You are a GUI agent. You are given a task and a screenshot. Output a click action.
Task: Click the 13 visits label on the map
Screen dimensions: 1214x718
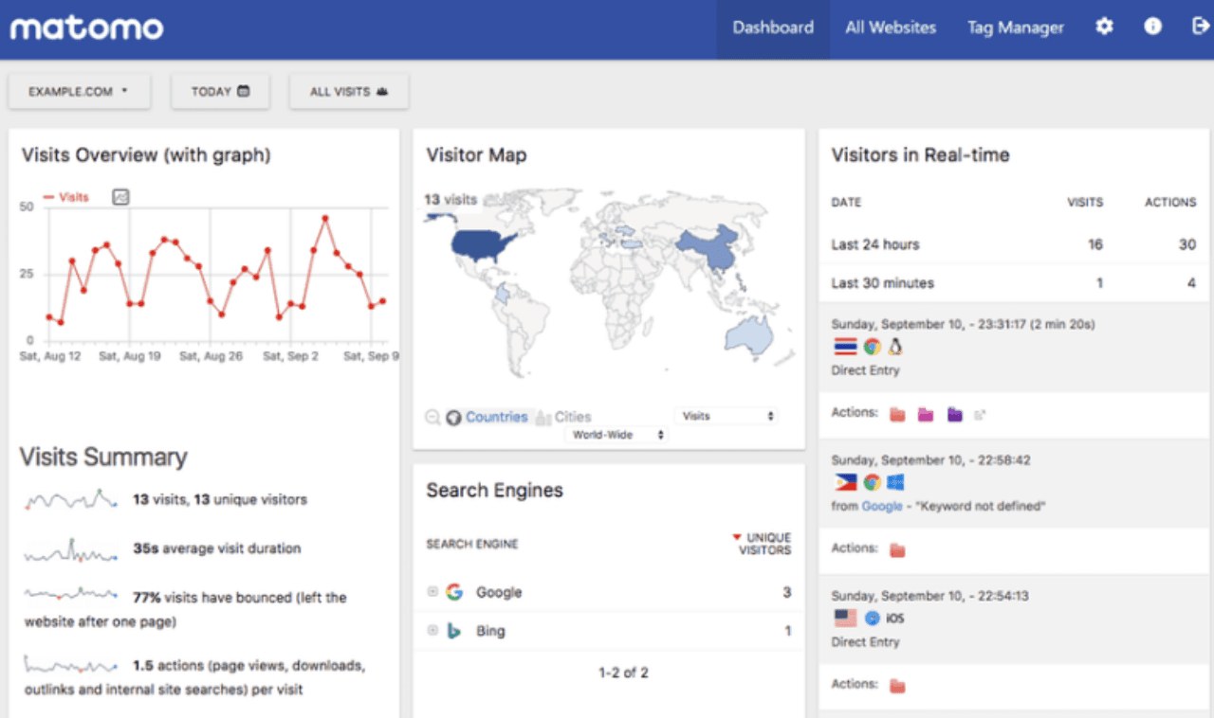pyautogui.click(x=451, y=200)
